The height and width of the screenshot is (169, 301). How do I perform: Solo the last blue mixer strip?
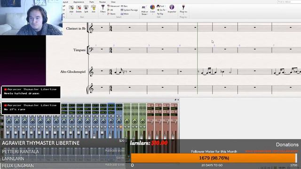pyautogui.click(x=118, y=127)
